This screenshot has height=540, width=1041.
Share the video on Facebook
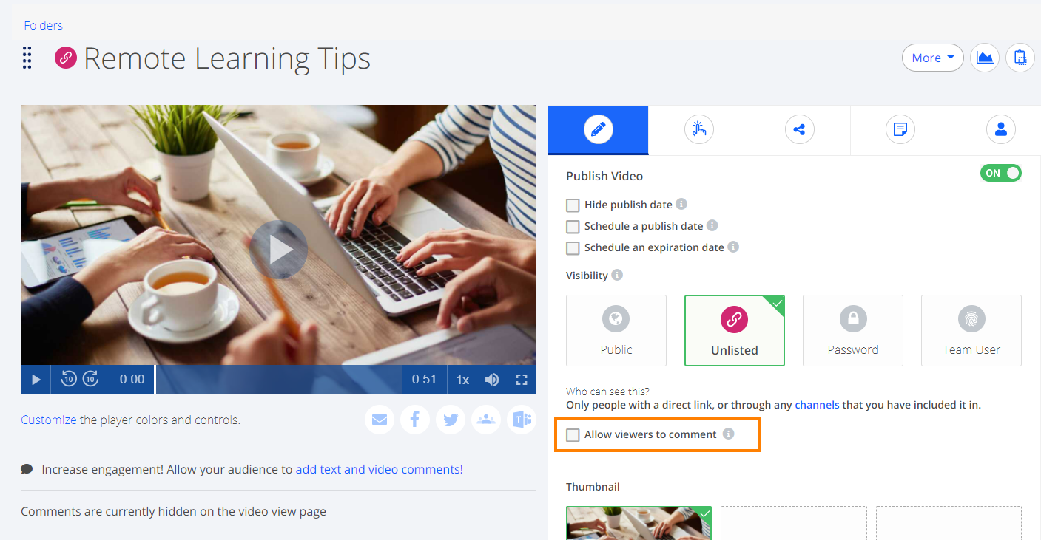click(x=415, y=420)
